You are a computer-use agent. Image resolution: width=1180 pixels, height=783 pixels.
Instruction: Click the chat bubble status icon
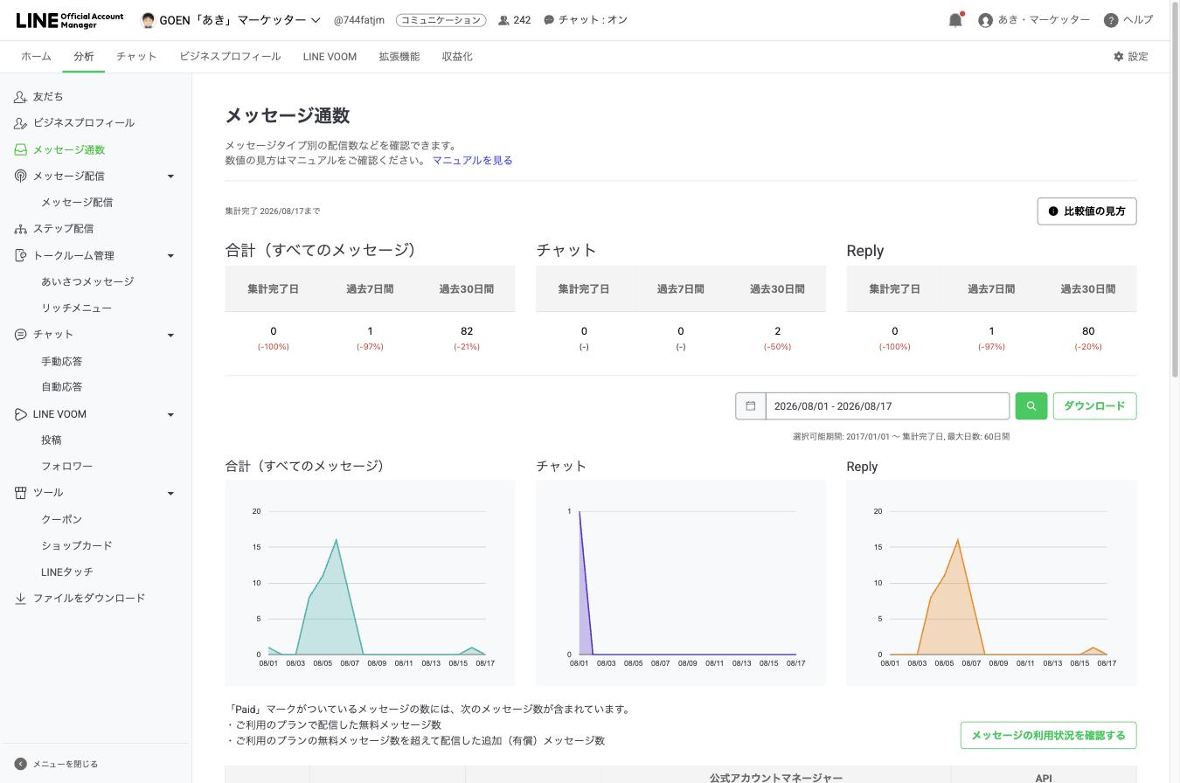pos(549,20)
